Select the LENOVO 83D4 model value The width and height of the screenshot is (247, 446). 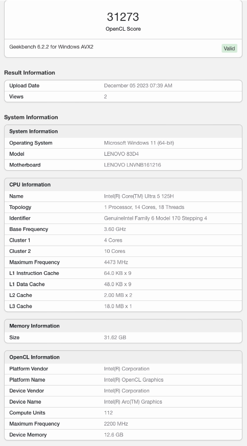click(x=121, y=154)
